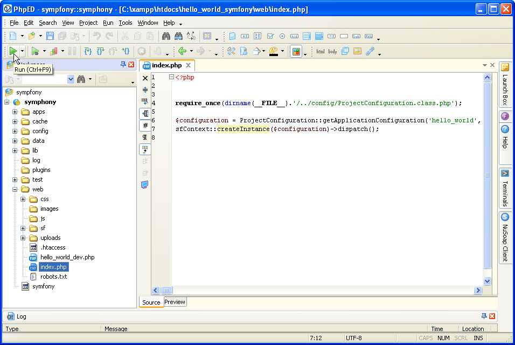Expand the apps folder in tree
This screenshot has height=345, width=515.
tap(15, 112)
